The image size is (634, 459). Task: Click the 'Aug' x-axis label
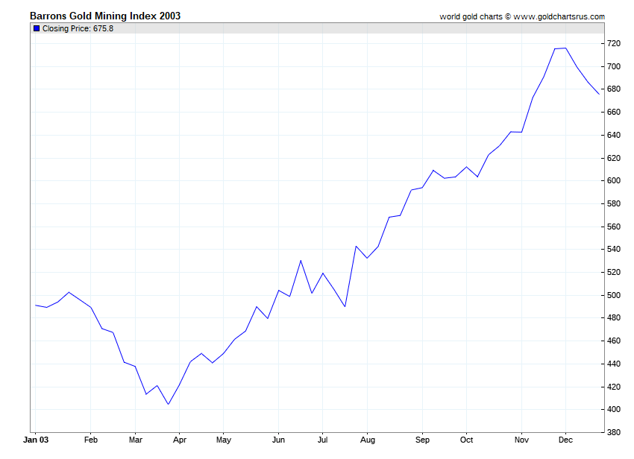(x=368, y=440)
